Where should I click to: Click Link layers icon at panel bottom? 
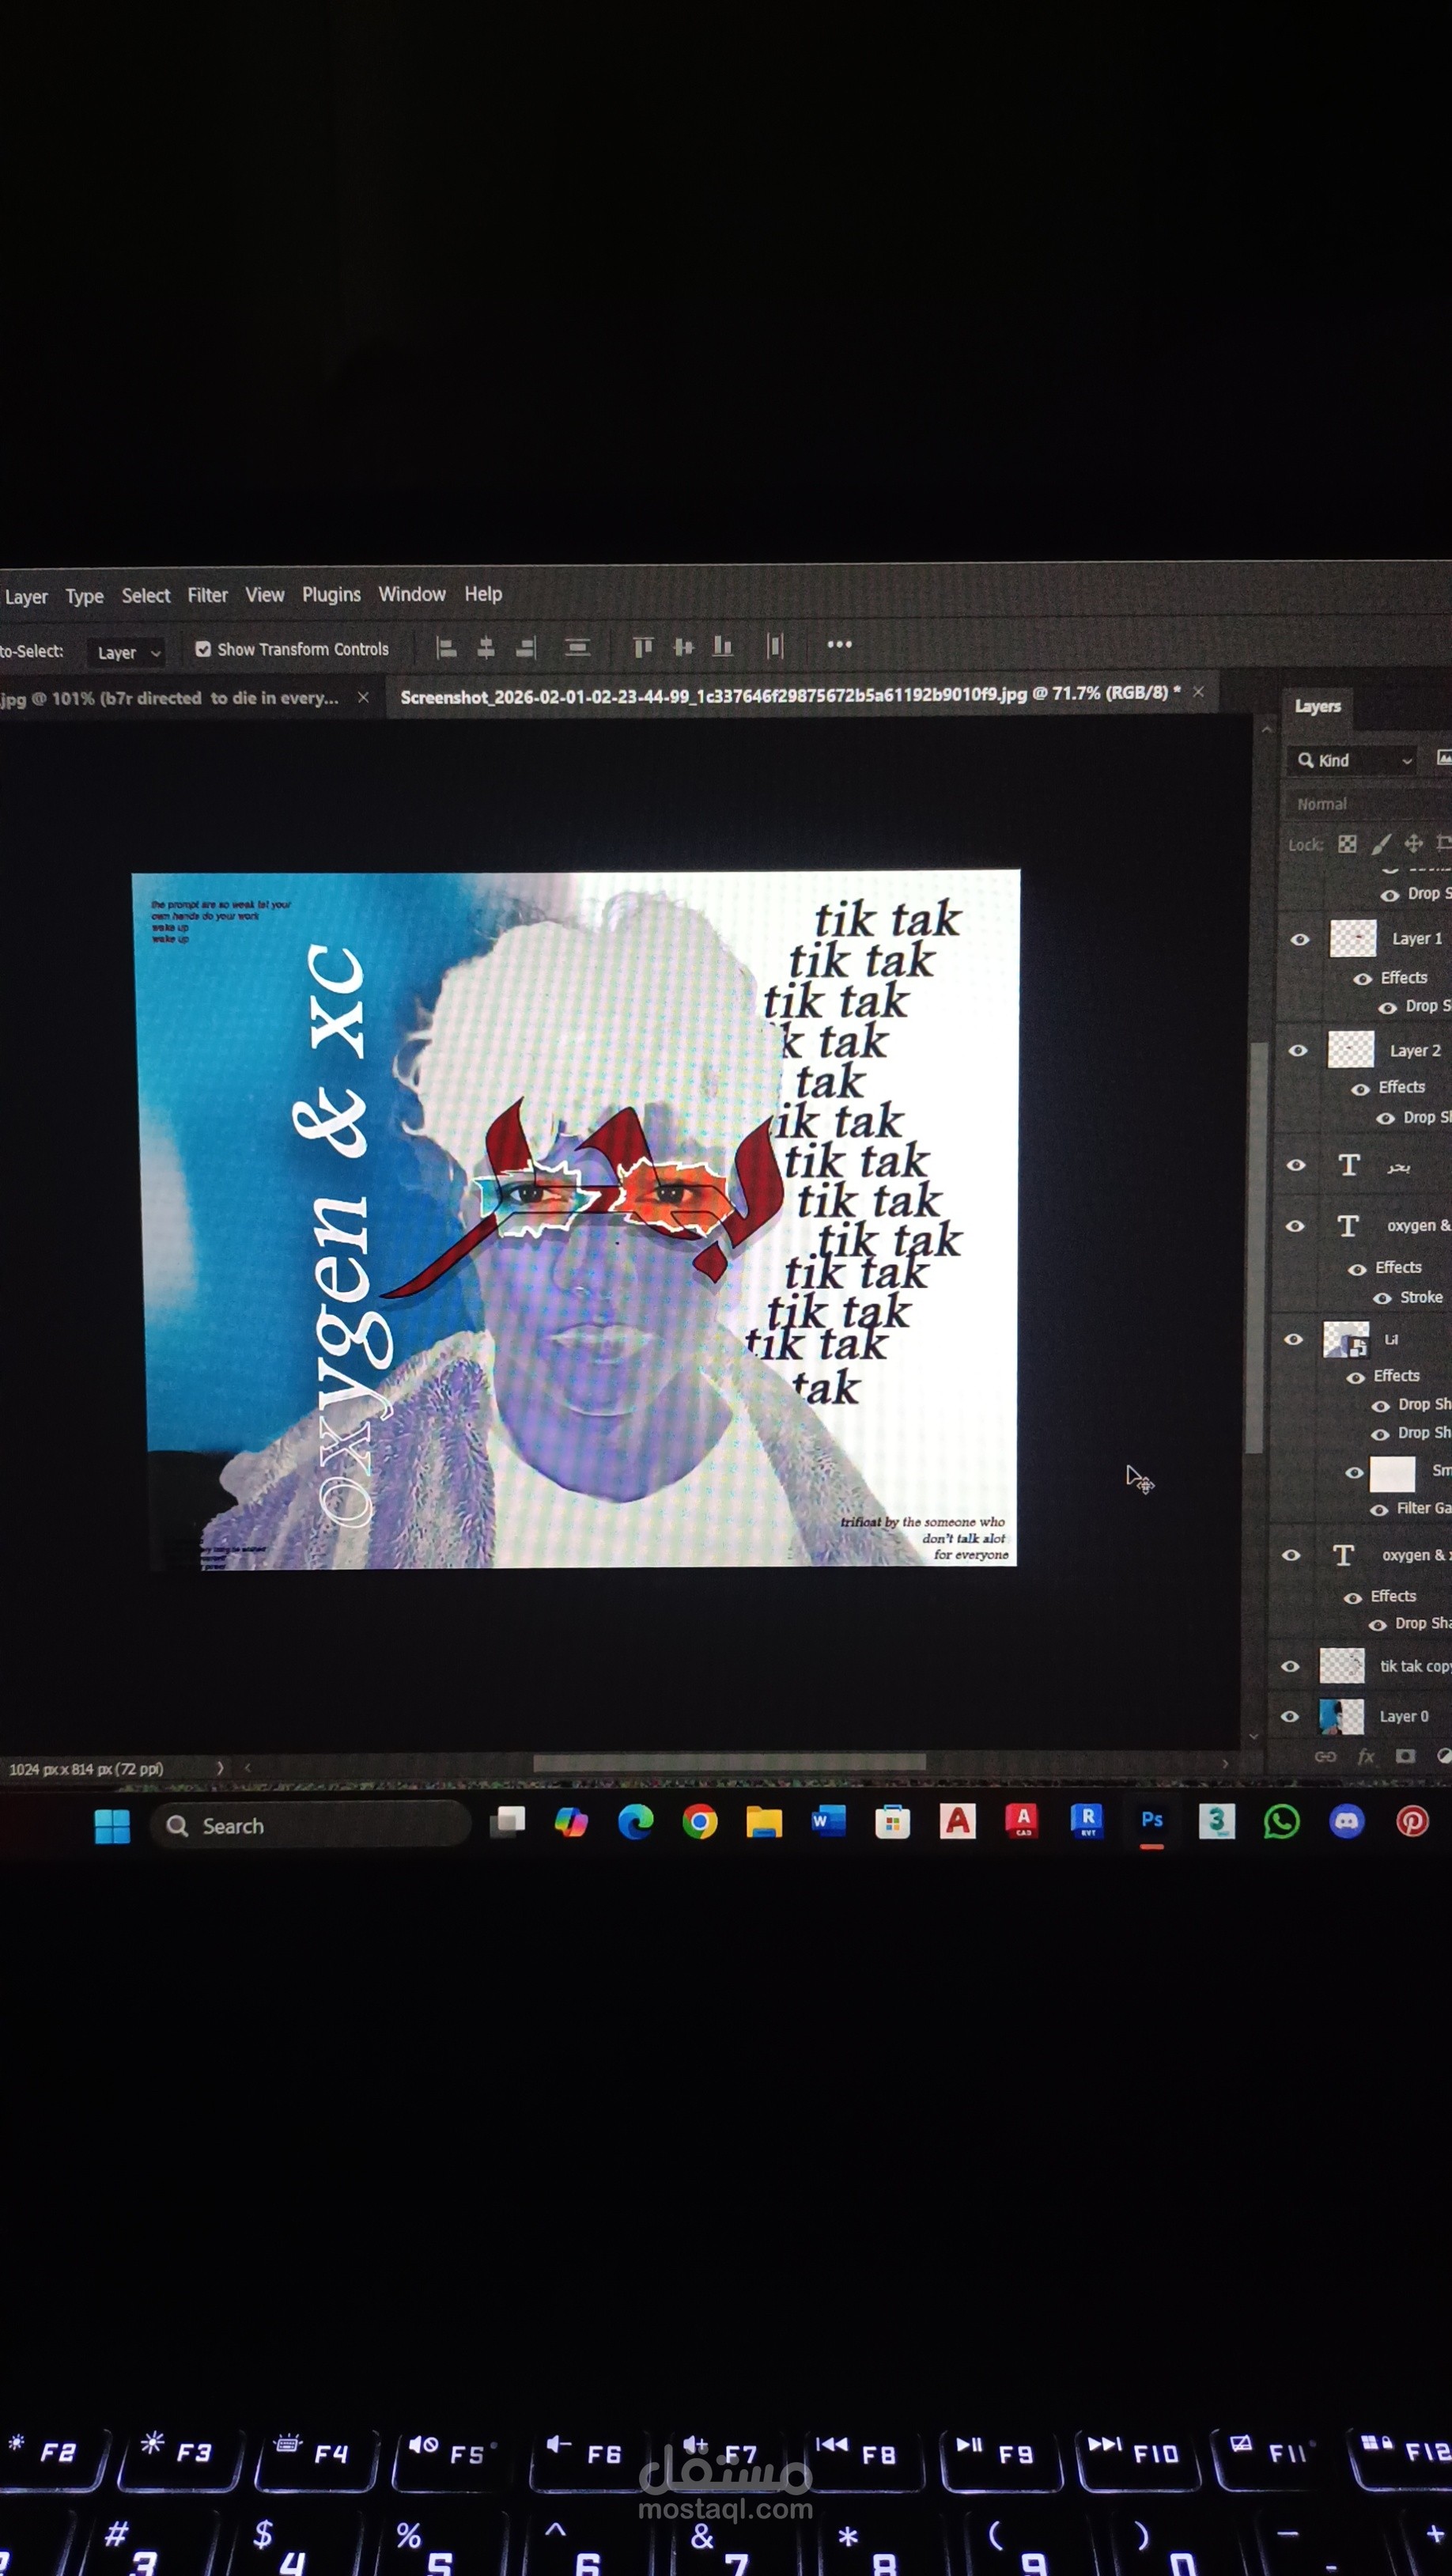[x=1325, y=1756]
